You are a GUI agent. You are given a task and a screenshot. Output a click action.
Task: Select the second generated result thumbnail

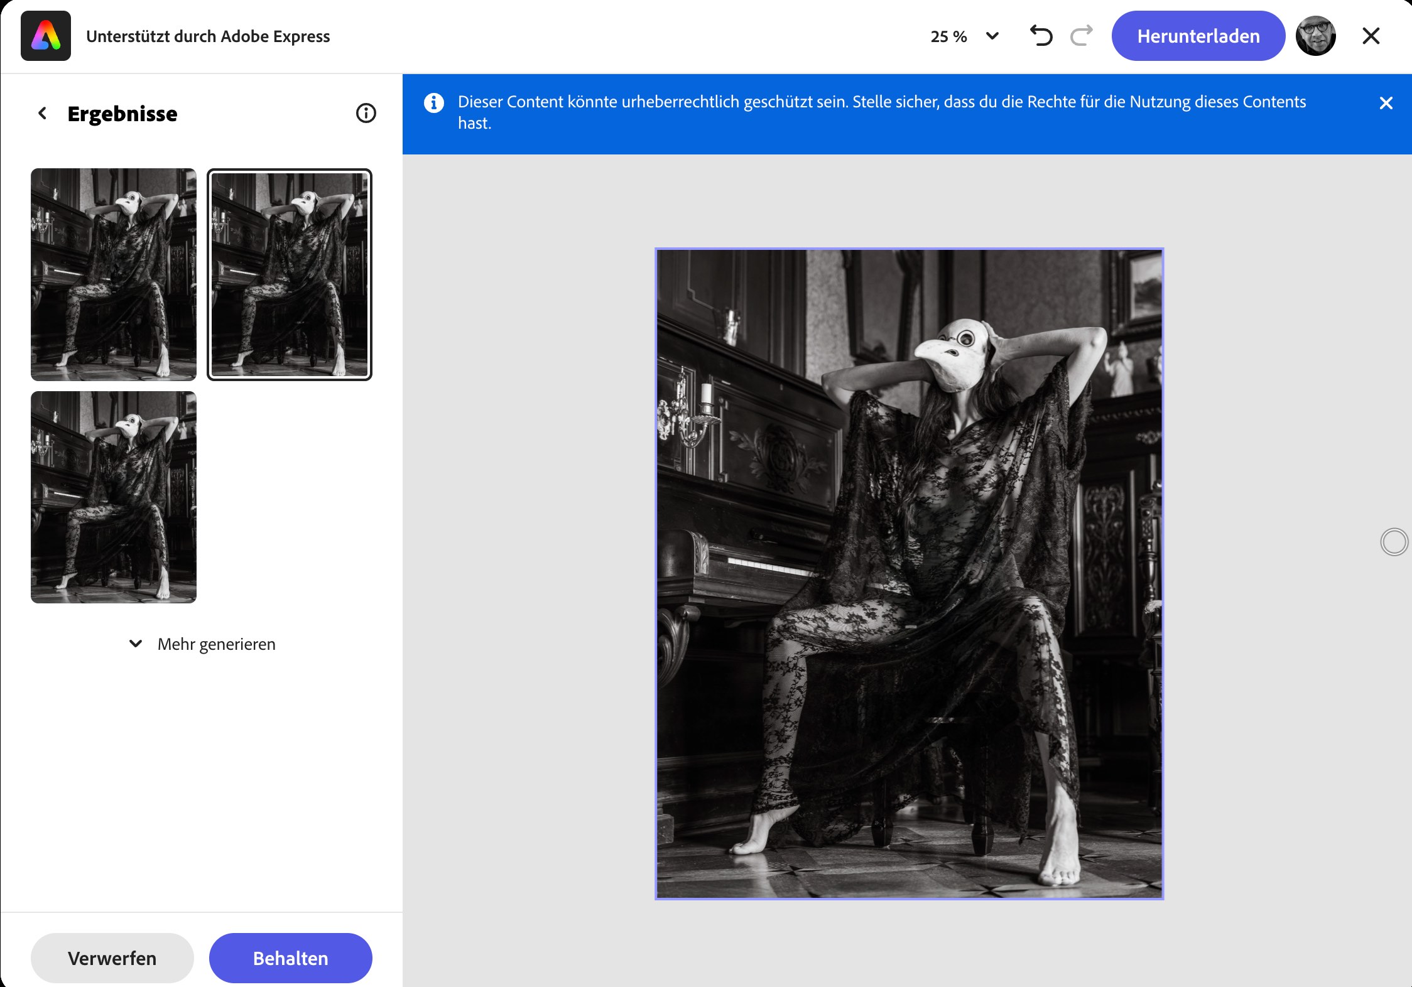(x=290, y=274)
